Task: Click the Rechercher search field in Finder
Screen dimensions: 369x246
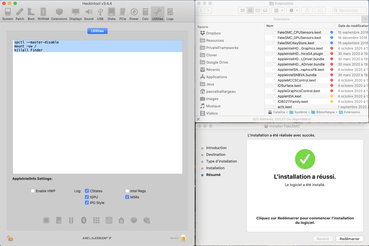Action: [349, 10]
